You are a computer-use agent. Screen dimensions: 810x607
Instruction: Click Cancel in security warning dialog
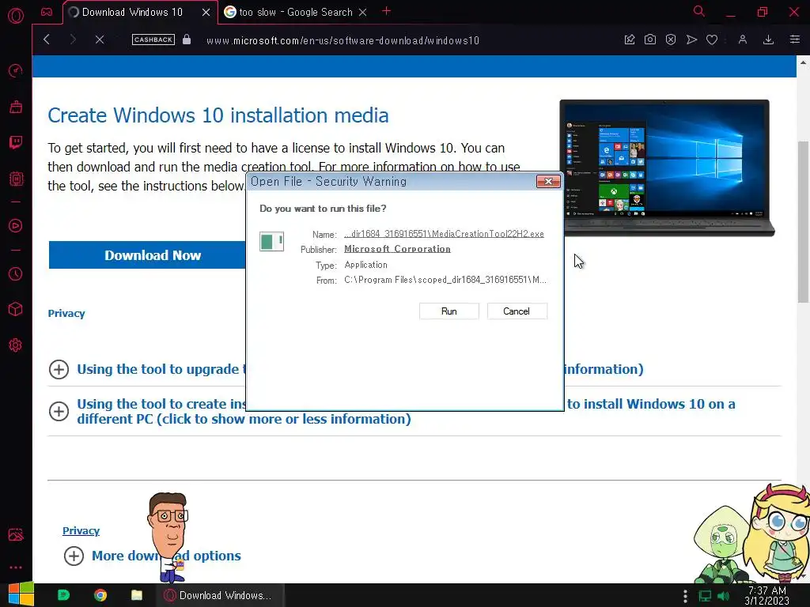click(517, 311)
